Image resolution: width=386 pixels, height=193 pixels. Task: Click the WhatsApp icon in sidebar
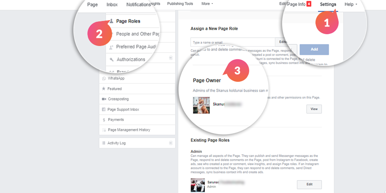104,78
